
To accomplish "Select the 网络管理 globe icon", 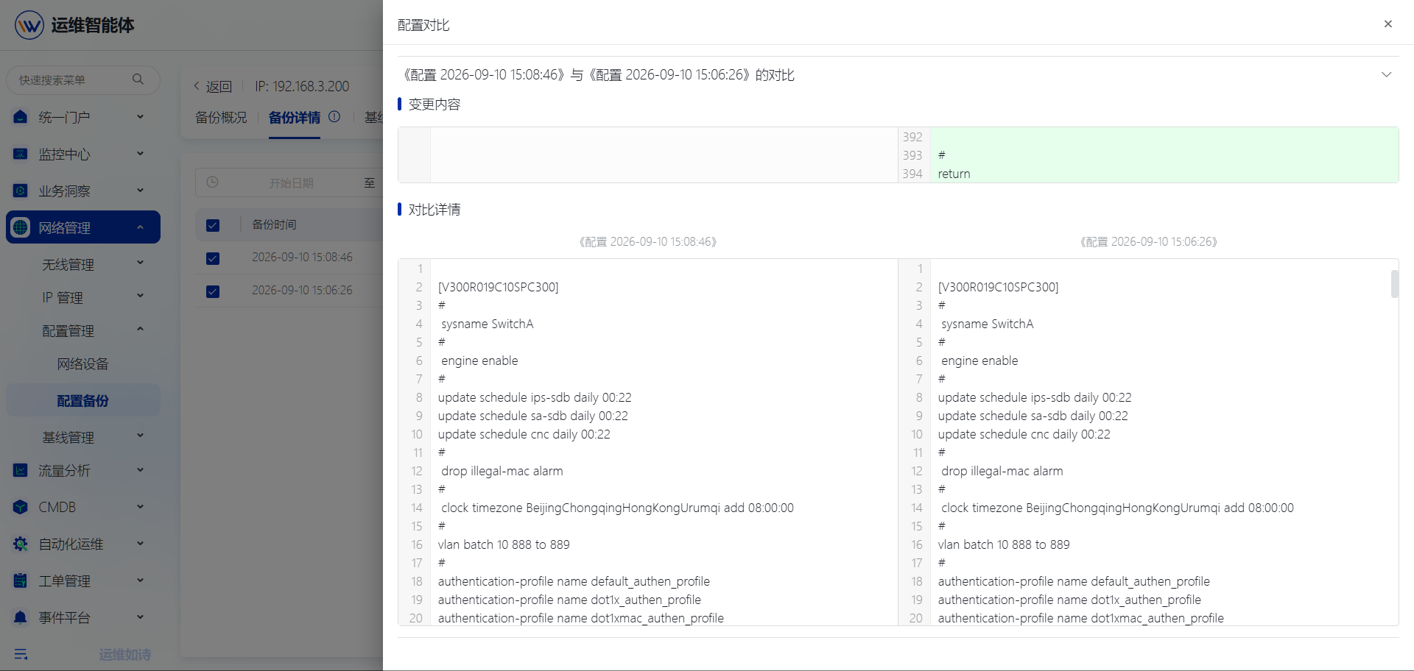I will [x=21, y=227].
